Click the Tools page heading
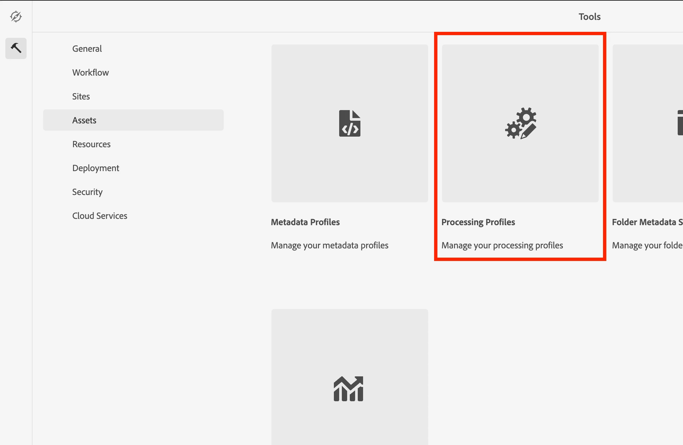The image size is (683, 445). click(589, 17)
